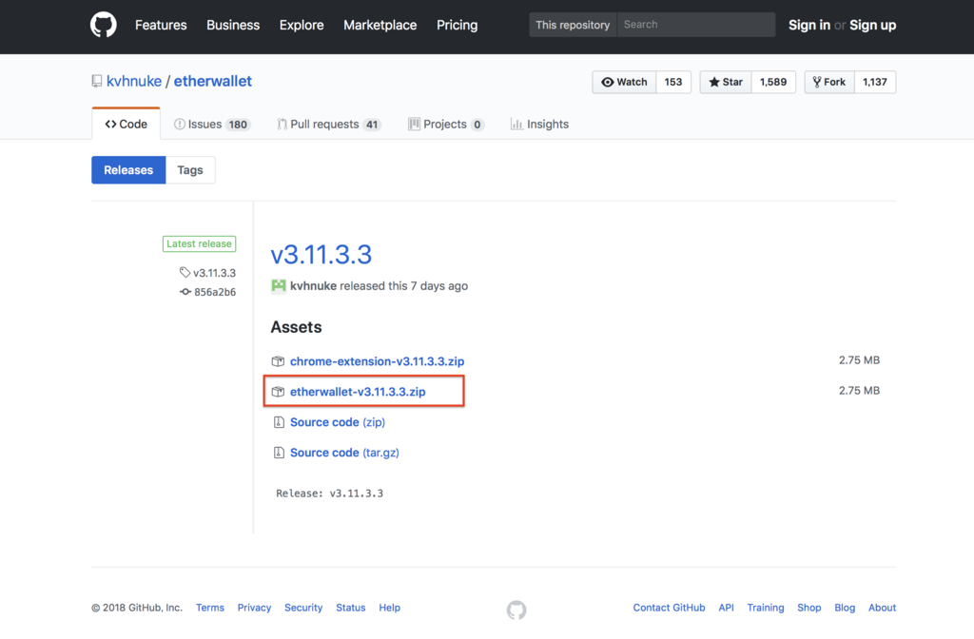Open Pricing in top navigation
The height and width of the screenshot is (639, 974).
[x=458, y=25]
